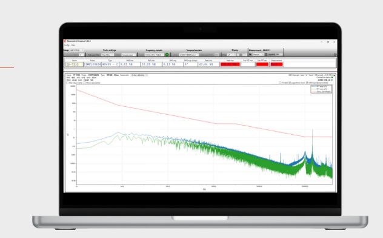Open the CHINA 2014 PUBLIC standard dropdown
383x238 pixels.
click(x=155, y=55)
